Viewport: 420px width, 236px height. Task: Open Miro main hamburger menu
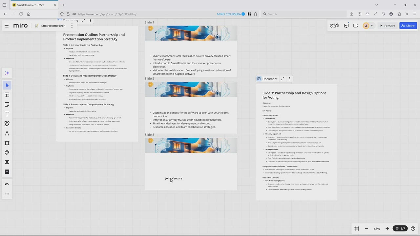pos(7,26)
